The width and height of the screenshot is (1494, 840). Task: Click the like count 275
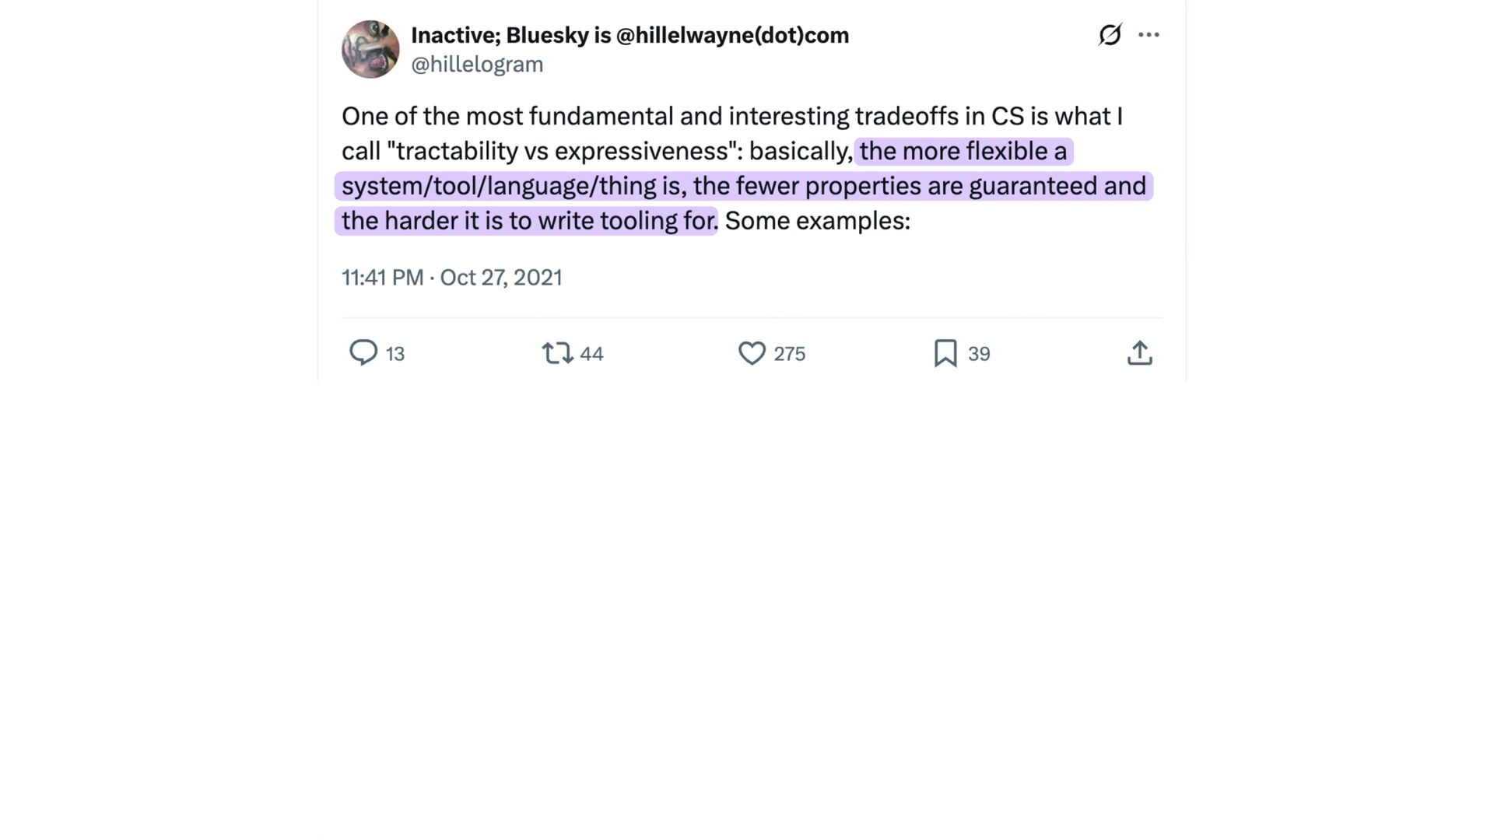tap(789, 354)
